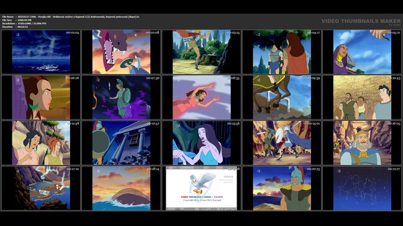Click the constellation thumbnail at 00:21:27
Screen dimensions: 403x226
pyautogui.click(x=362, y=188)
